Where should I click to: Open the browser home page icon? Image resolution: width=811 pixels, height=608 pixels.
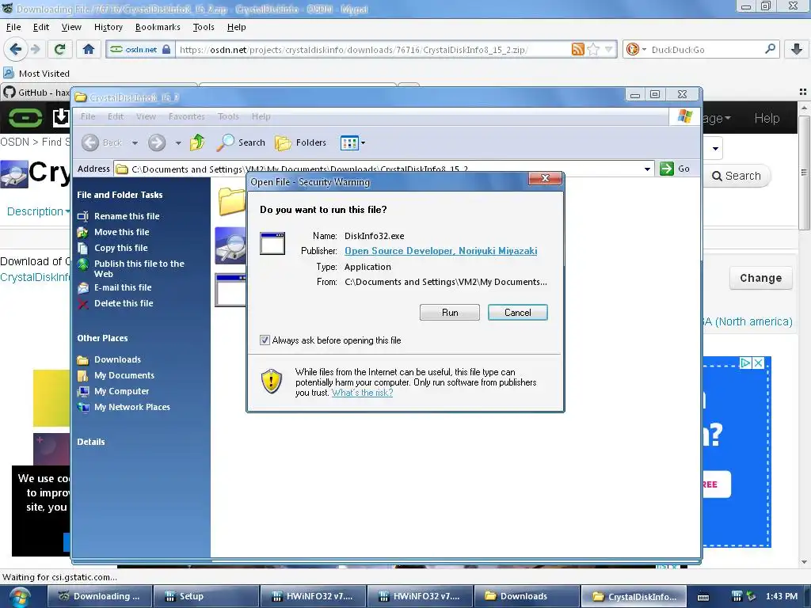pos(89,49)
